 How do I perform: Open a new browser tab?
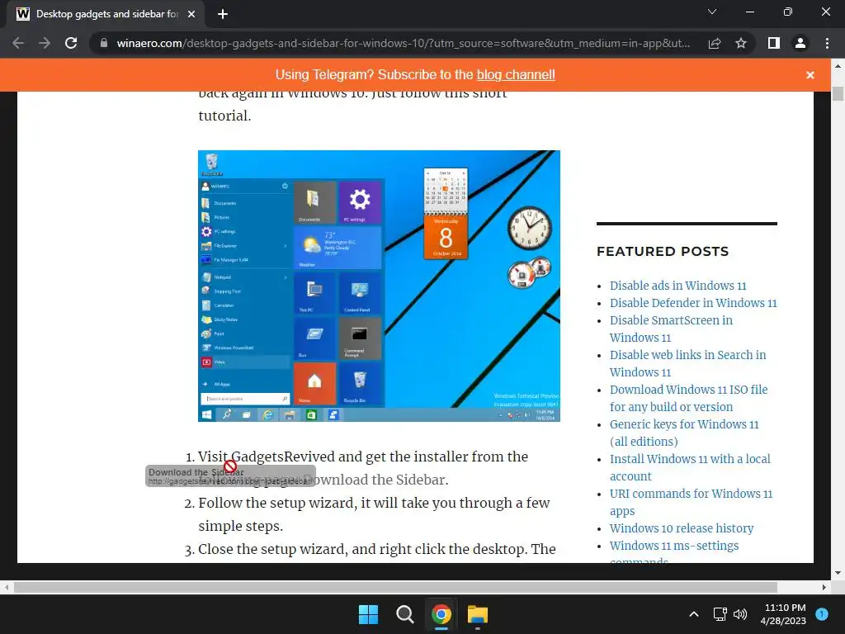(223, 14)
